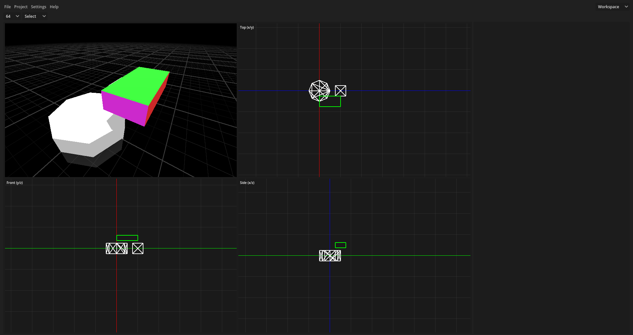This screenshot has width=633, height=335.
Task: Open the Select tool mode dropdown
Action: pos(35,16)
